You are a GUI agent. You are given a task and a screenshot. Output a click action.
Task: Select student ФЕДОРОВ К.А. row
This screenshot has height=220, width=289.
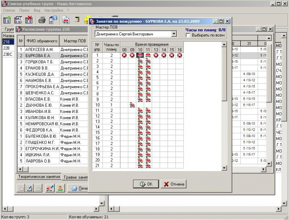click(x=53, y=130)
